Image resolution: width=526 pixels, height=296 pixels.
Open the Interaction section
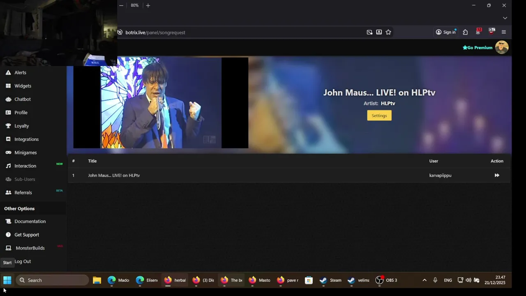(25, 166)
